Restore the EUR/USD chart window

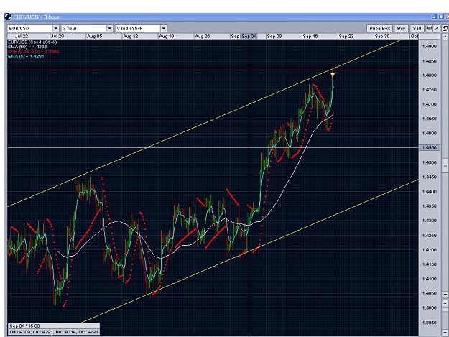441,17
